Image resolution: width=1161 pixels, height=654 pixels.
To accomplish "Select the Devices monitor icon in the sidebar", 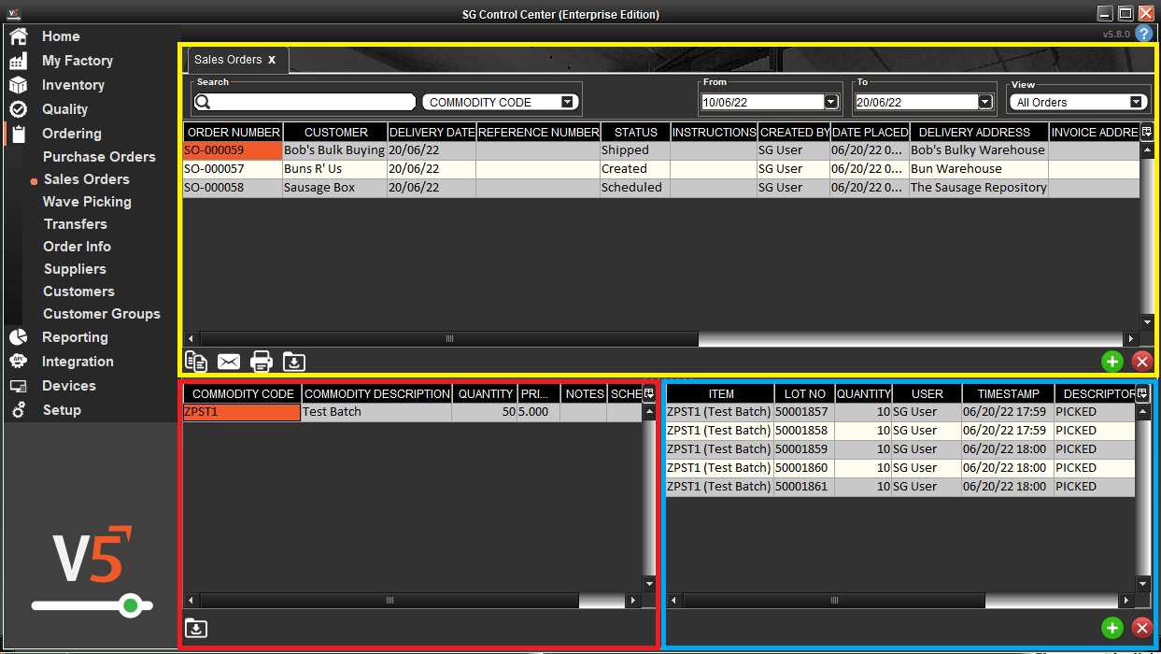I will 19,385.
